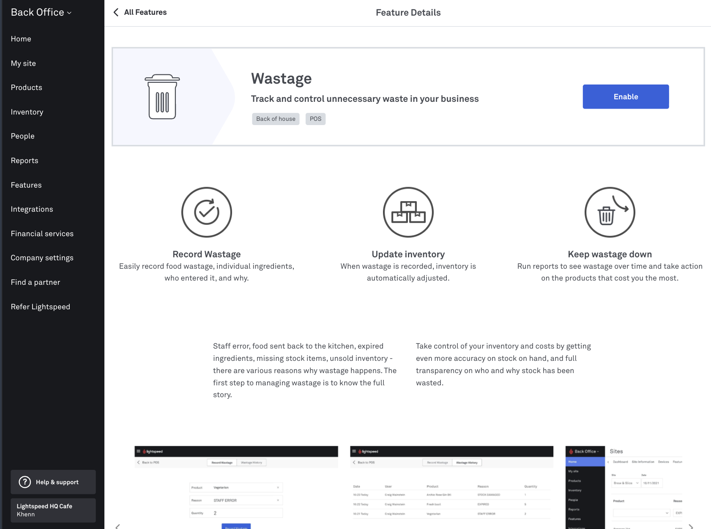The width and height of the screenshot is (711, 529).
Task: Click the Update inventory boxes icon
Action: coord(408,212)
